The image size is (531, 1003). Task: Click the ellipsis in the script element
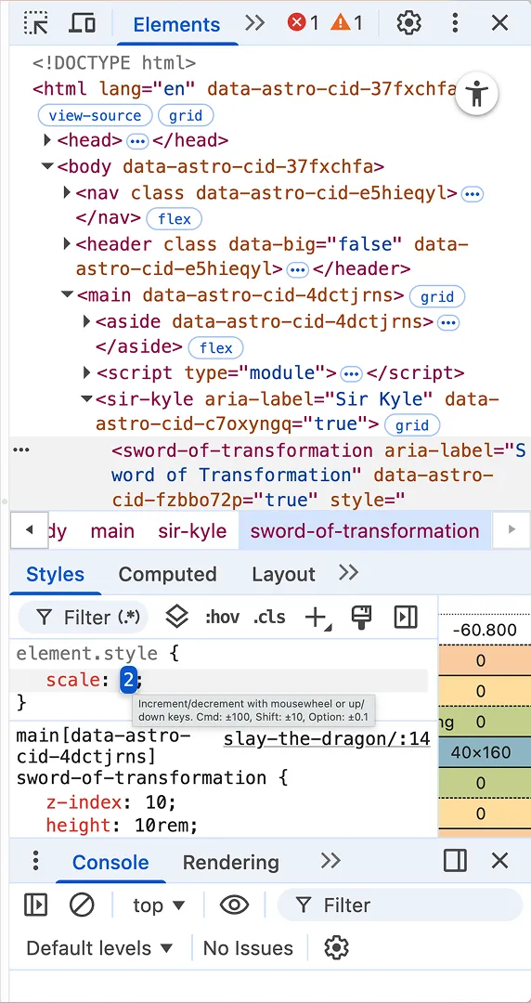pos(351,373)
